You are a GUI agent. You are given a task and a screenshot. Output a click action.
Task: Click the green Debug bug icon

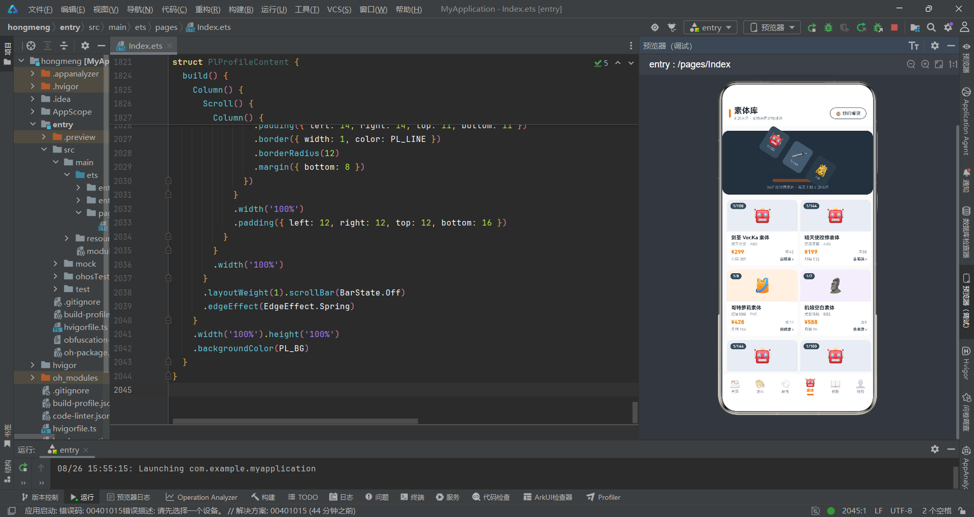828,27
